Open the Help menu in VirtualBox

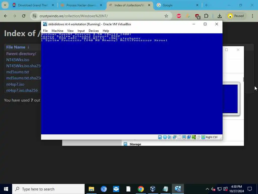click(106, 31)
